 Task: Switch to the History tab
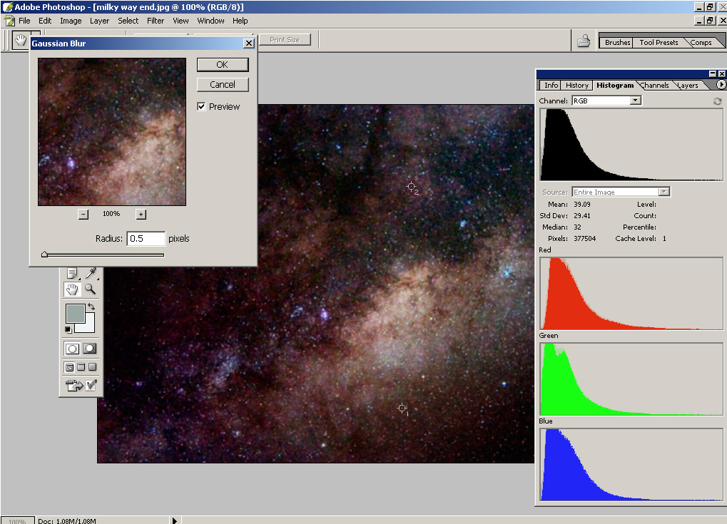[x=577, y=85]
